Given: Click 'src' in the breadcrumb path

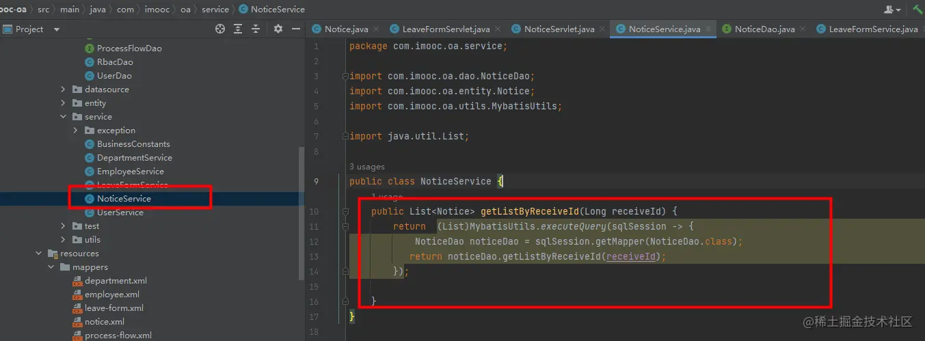Looking at the screenshot, I should 44,9.
